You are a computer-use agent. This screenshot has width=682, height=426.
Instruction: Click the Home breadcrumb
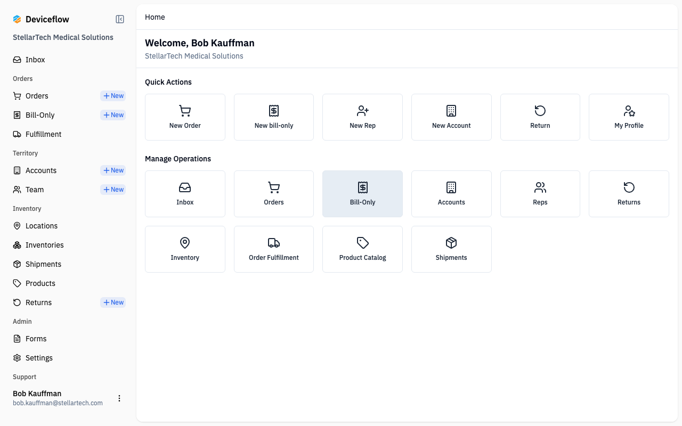pos(155,17)
